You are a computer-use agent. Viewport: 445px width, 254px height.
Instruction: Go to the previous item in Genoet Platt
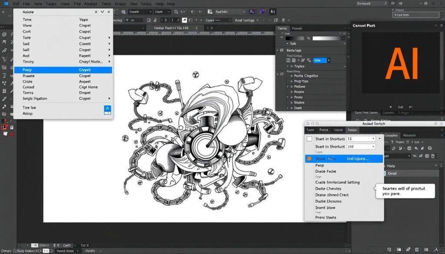(391, 107)
